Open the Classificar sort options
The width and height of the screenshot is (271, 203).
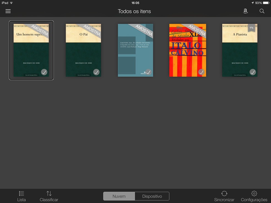click(49, 196)
